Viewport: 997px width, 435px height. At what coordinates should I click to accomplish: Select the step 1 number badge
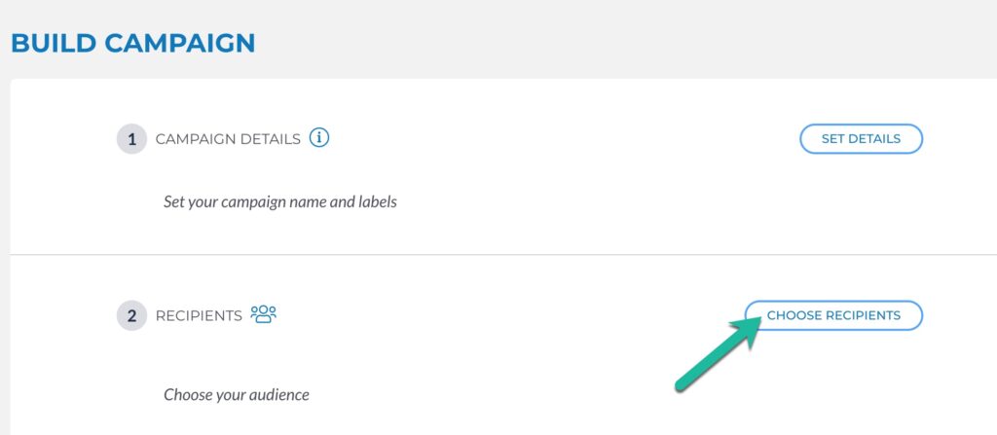point(131,138)
